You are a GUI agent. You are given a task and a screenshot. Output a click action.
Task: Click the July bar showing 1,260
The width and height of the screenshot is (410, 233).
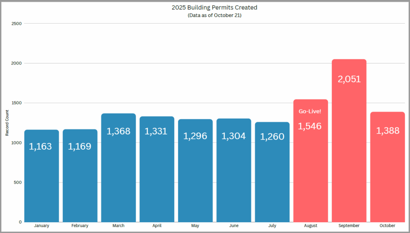click(272, 176)
